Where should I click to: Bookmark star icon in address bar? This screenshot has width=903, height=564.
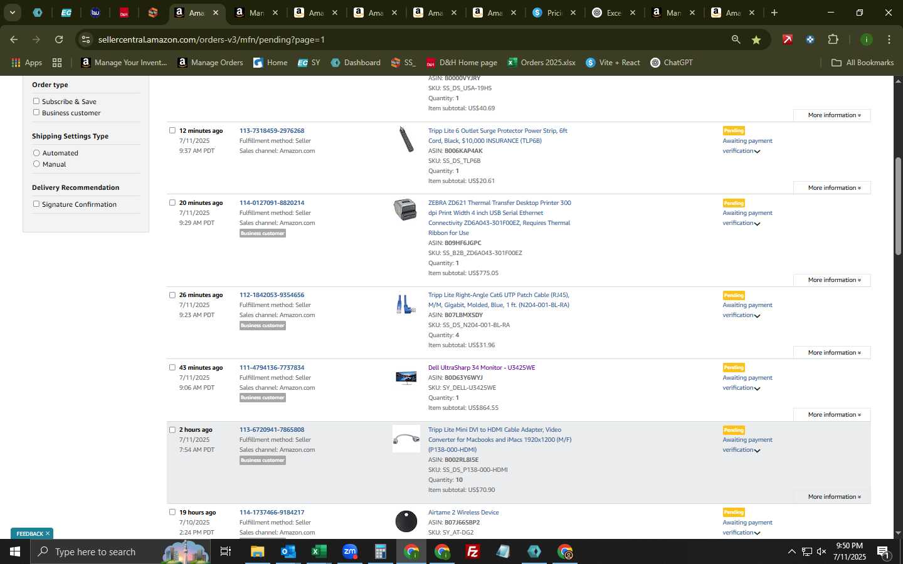(x=756, y=39)
